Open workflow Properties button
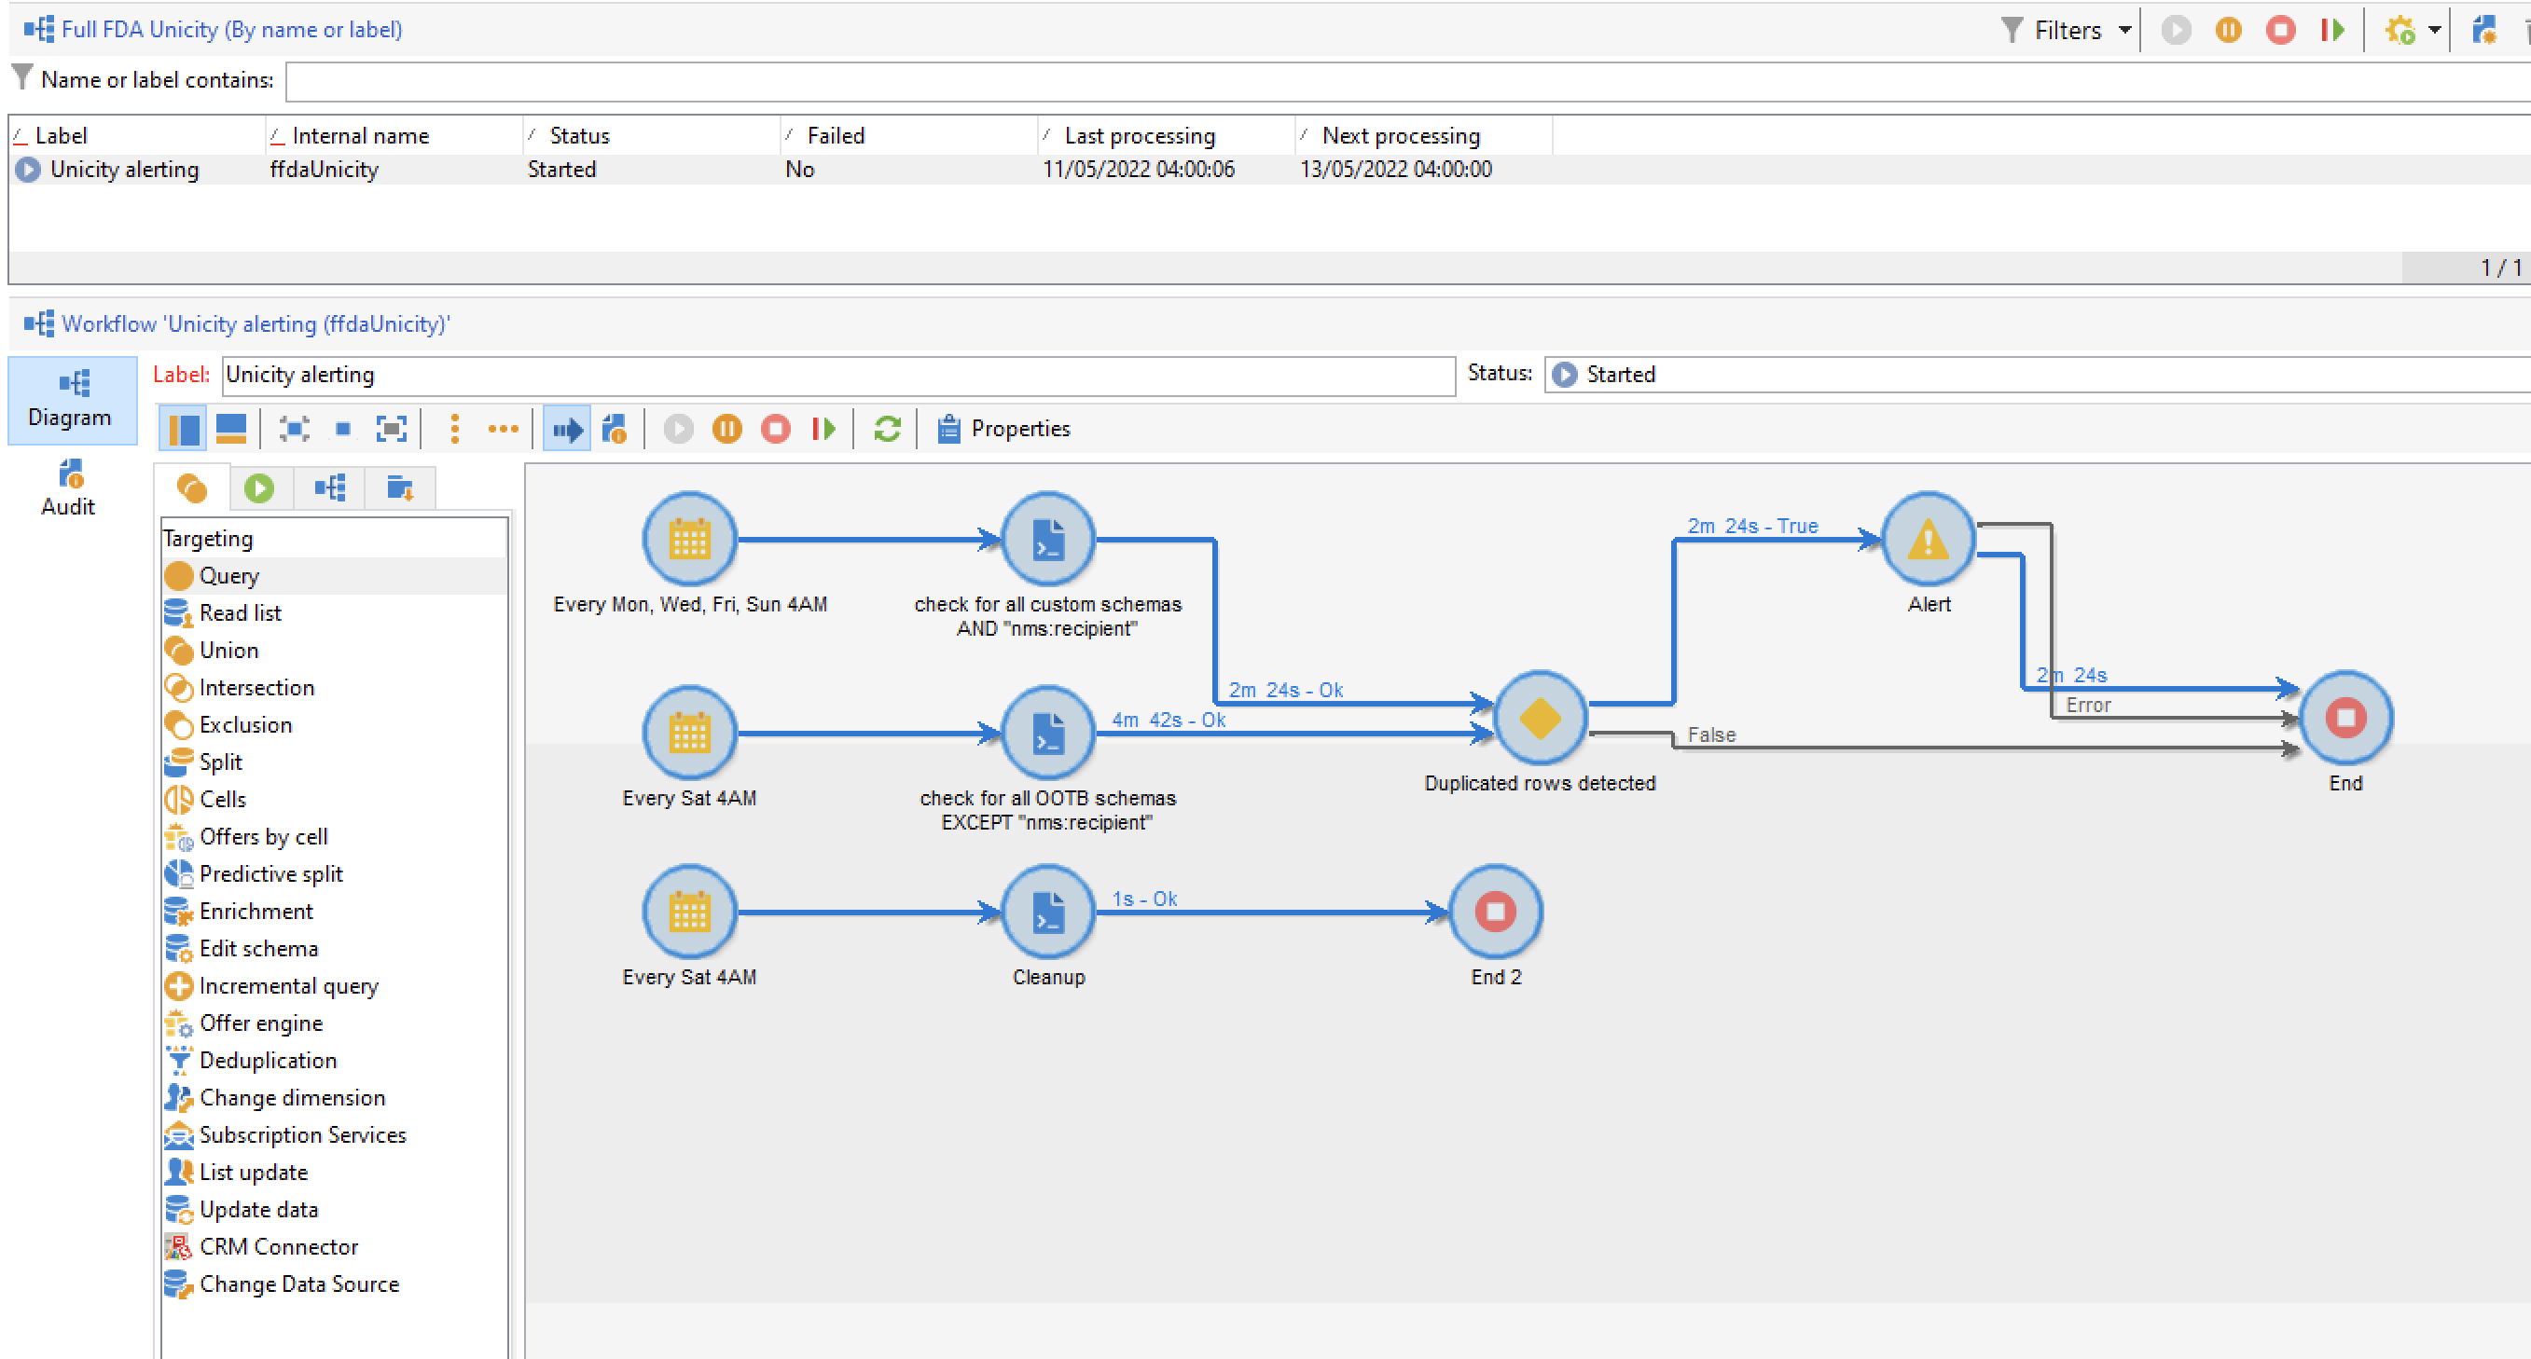 pyautogui.click(x=1004, y=429)
